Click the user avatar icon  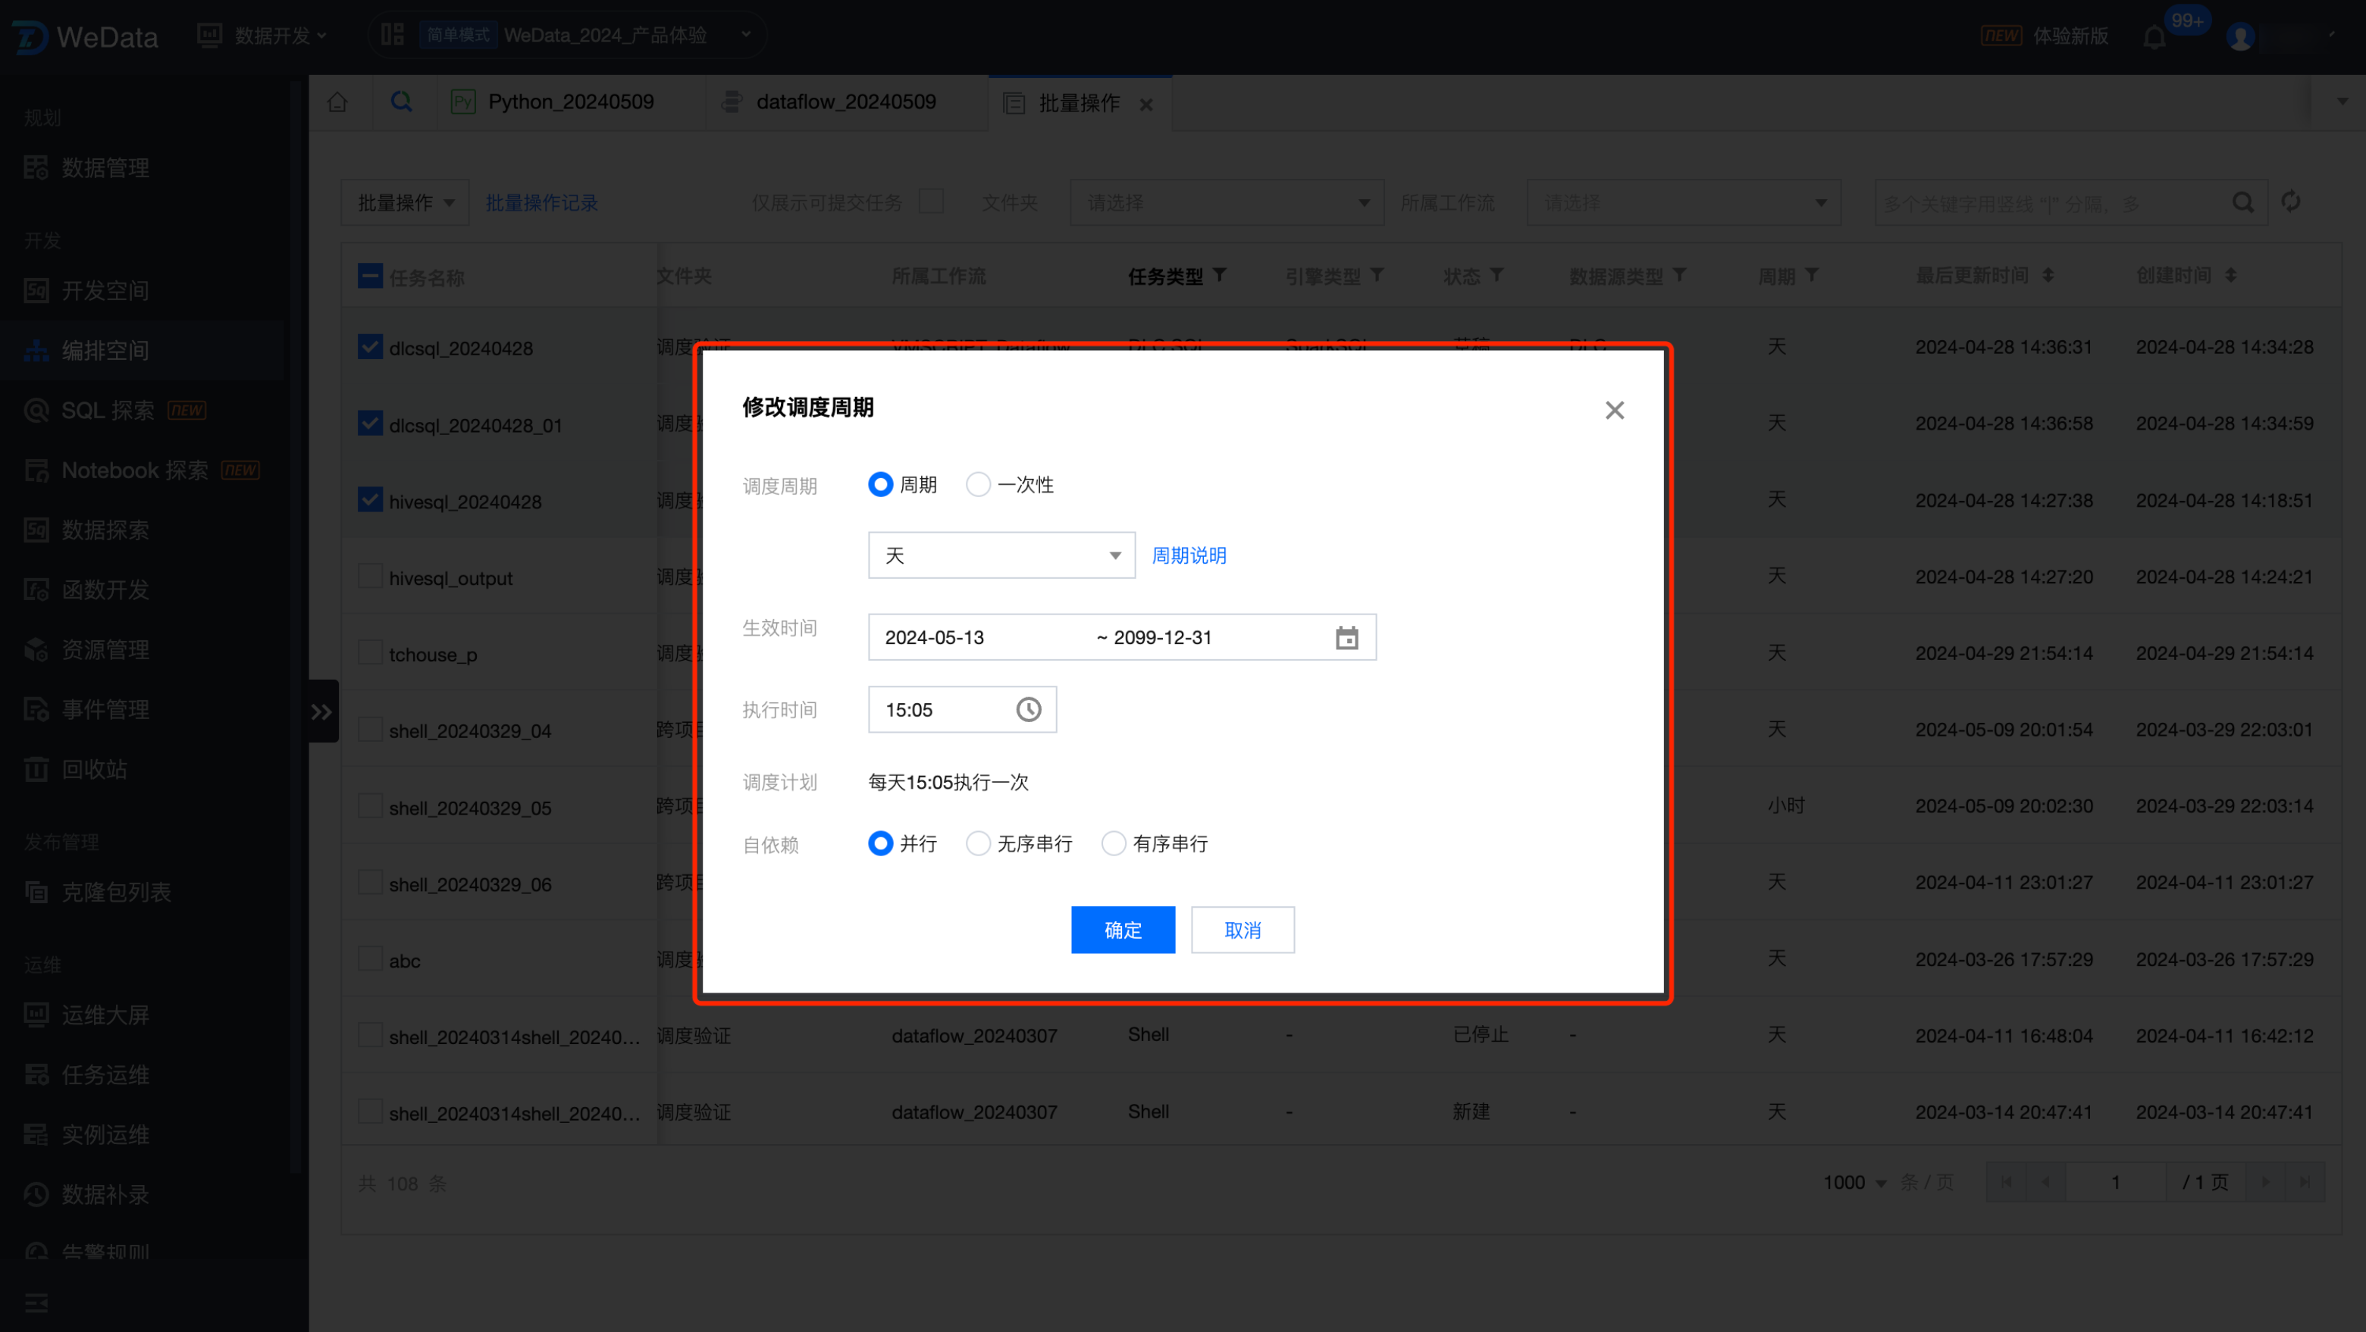(2240, 36)
